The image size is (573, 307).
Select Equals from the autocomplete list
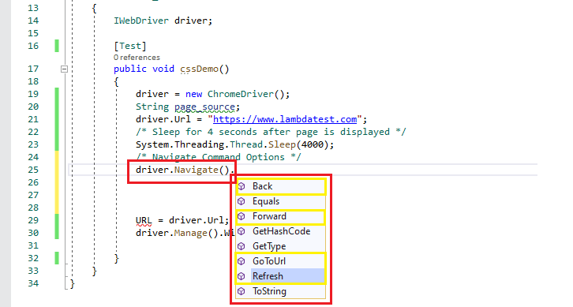(281, 201)
